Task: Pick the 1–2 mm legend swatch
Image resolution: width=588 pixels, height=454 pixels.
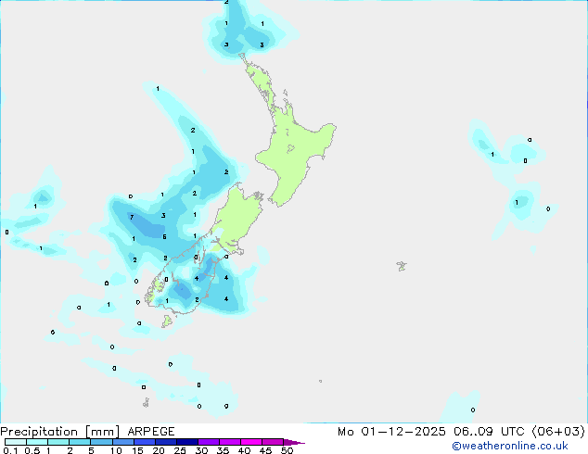Action: [58, 442]
